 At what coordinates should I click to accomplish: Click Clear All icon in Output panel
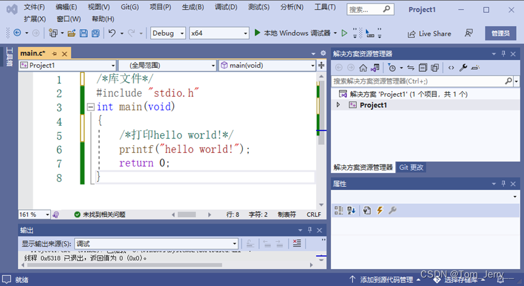(x=297, y=243)
